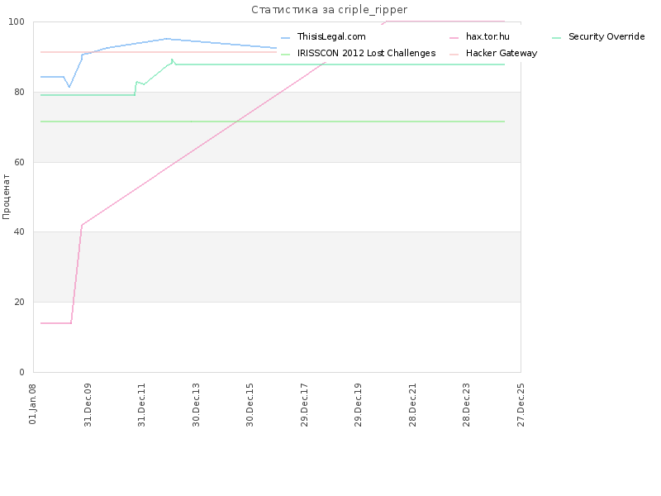Click the ThisisLegal.com legend label

coord(331,36)
